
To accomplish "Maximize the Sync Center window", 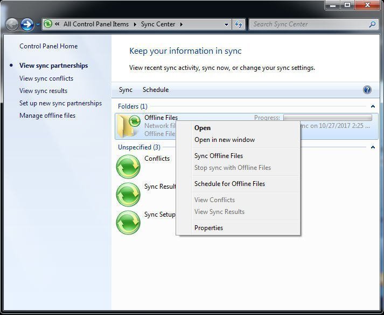I will (x=347, y=5).
